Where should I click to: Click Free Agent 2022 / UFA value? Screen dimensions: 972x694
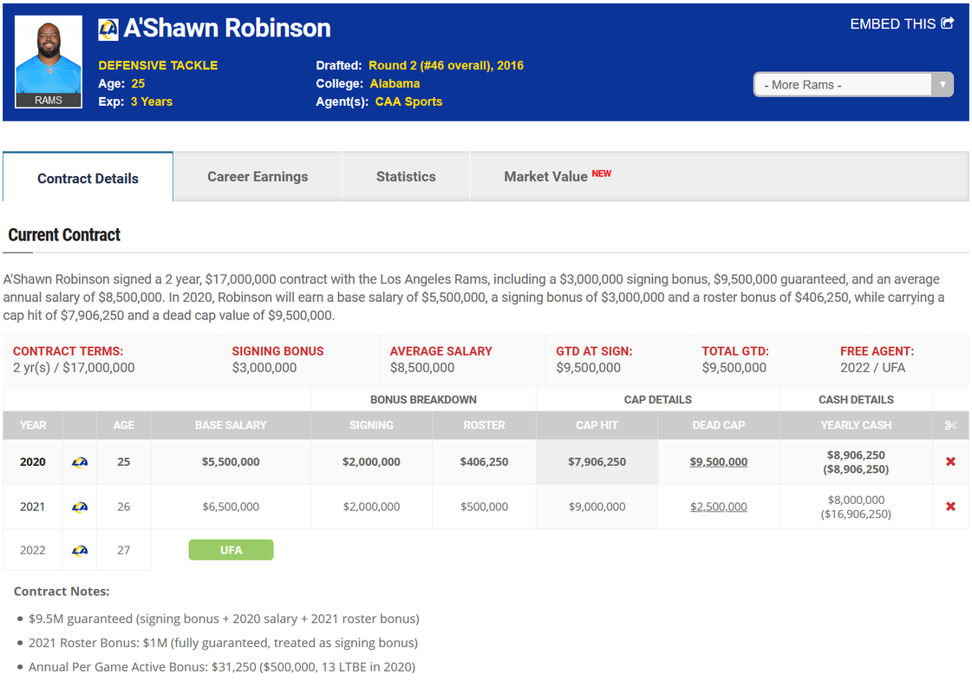click(873, 368)
